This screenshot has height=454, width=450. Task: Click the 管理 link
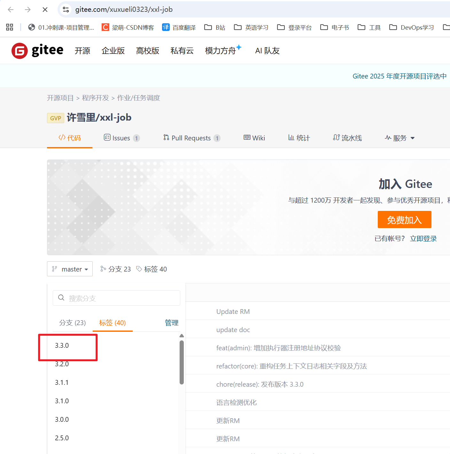172,323
